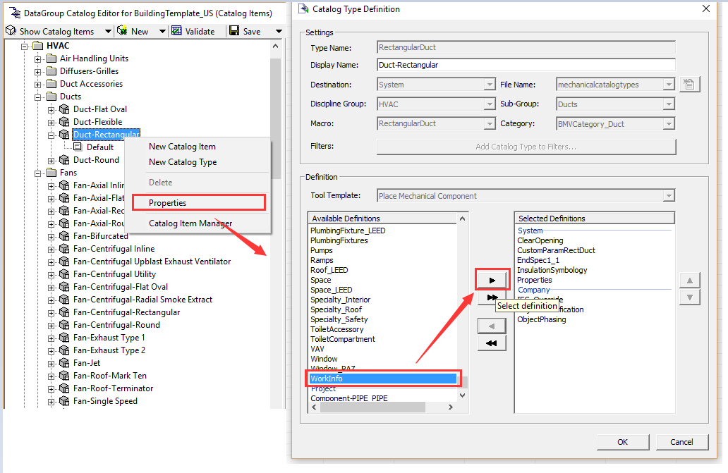This screenshot has width=728, height=473.
Task: Choose Delete in the context menu
Action: point(160,183)
